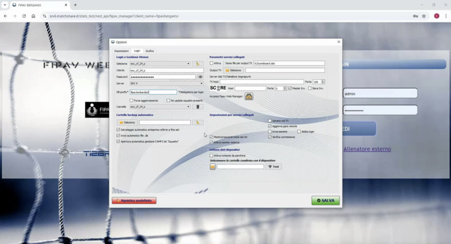Expand the Seleziona user dropdown
The width and height of the screenshot is (451, 244).
[188, 64]
